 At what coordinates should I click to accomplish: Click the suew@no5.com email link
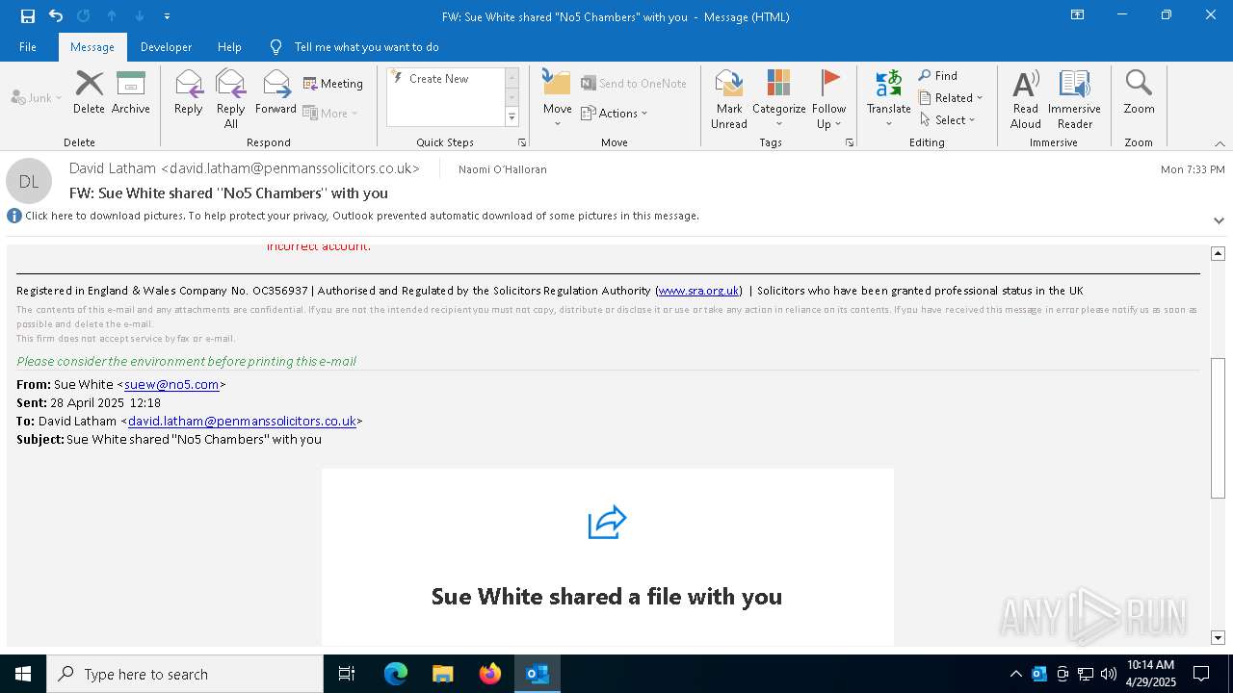(171, 384)
